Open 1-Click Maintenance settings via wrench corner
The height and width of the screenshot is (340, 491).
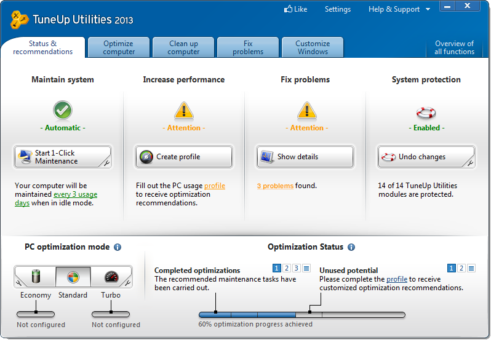pyautogui.click(x=106, y=163)
